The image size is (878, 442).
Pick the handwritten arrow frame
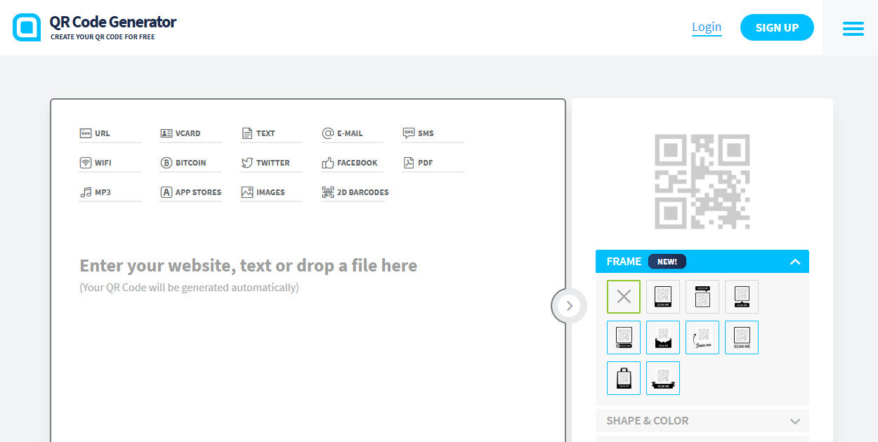pos(702,337)
